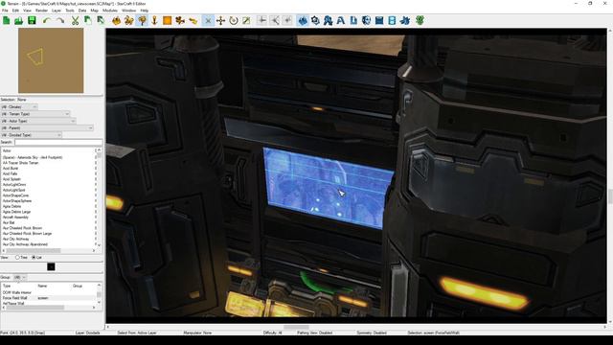The width and height of the screenshot is (613, 345).
Task: Click the doodad list vertical scrollbar
Action: (x=100, y=197)
